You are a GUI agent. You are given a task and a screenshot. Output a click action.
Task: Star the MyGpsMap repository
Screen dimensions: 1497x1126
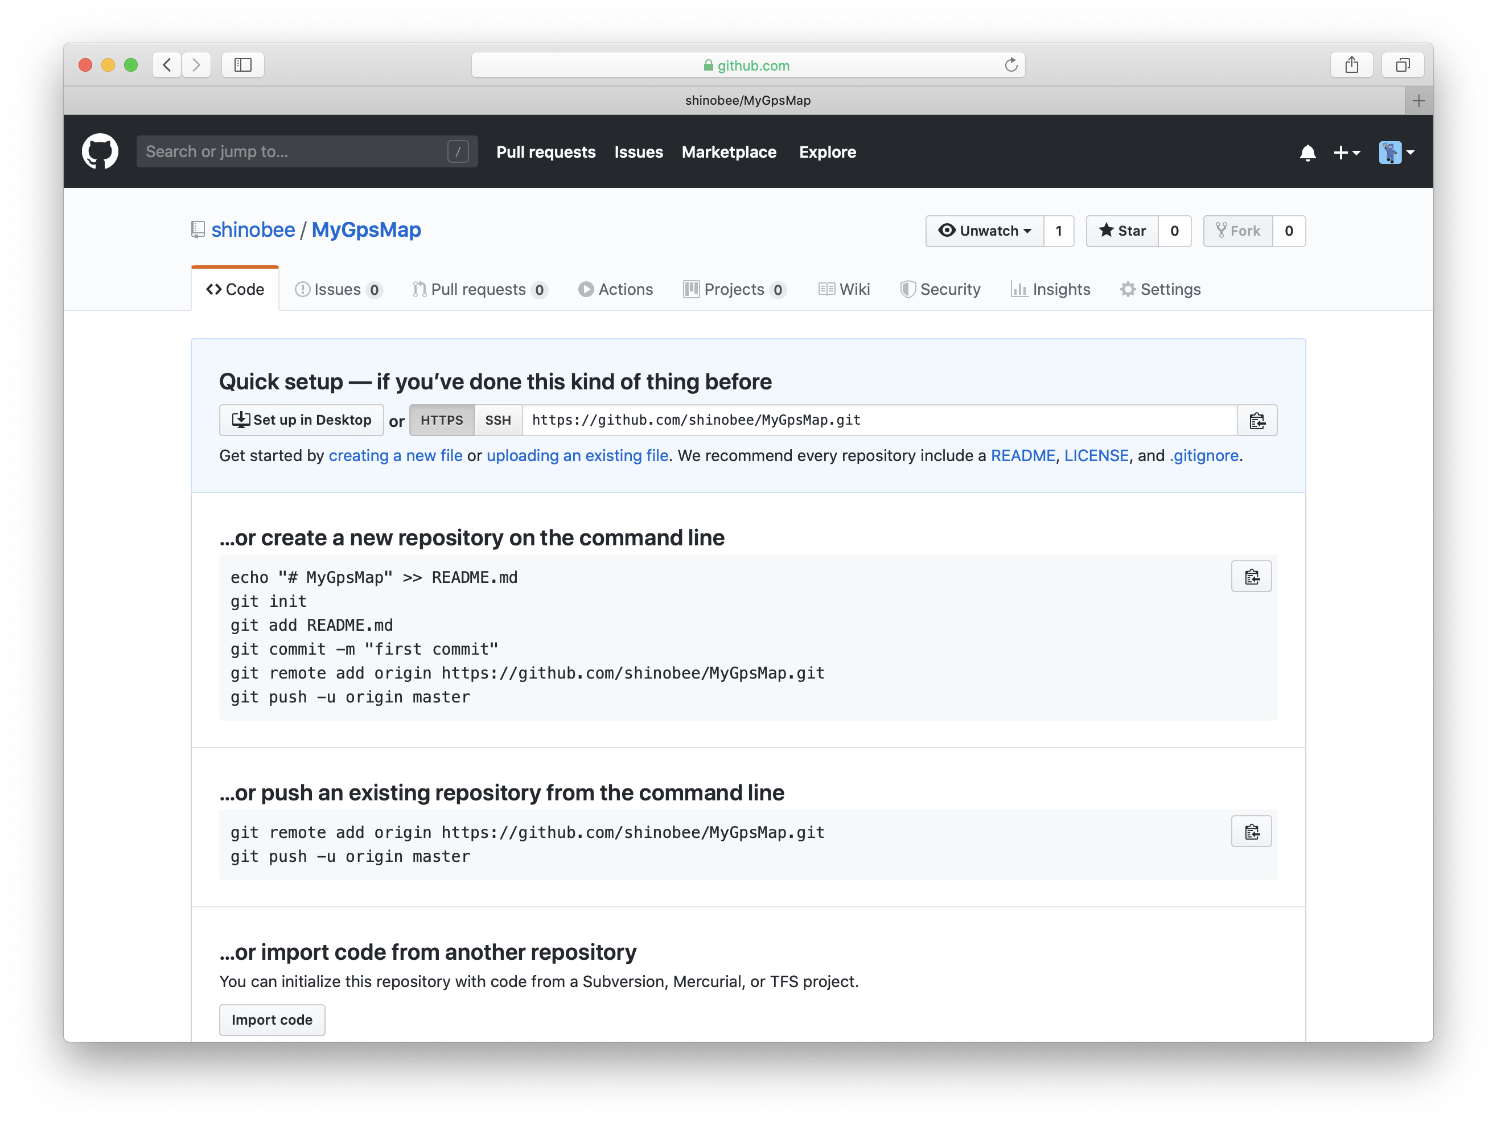coord(1121,231)
